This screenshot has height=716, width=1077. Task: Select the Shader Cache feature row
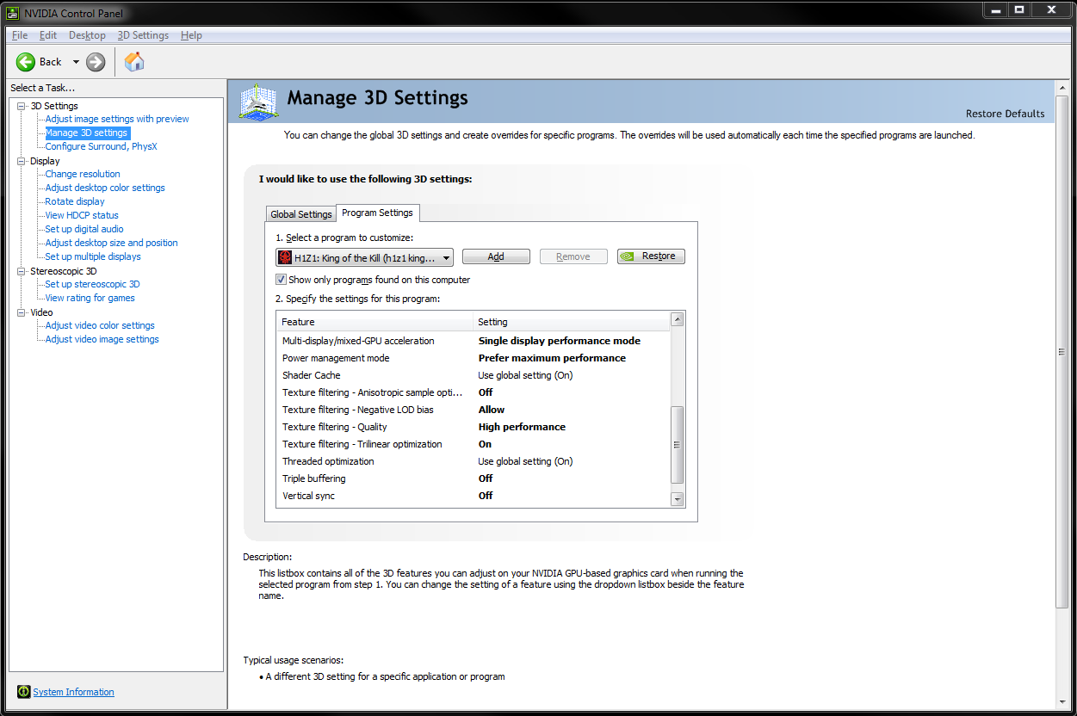[x=473, y=375]
